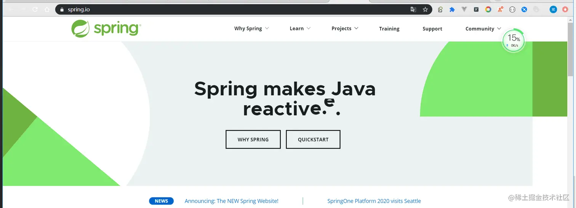This screenshot has width=576, height=208.
Task: Click the round bracket-dots extension icon
Action: [512, 9]
